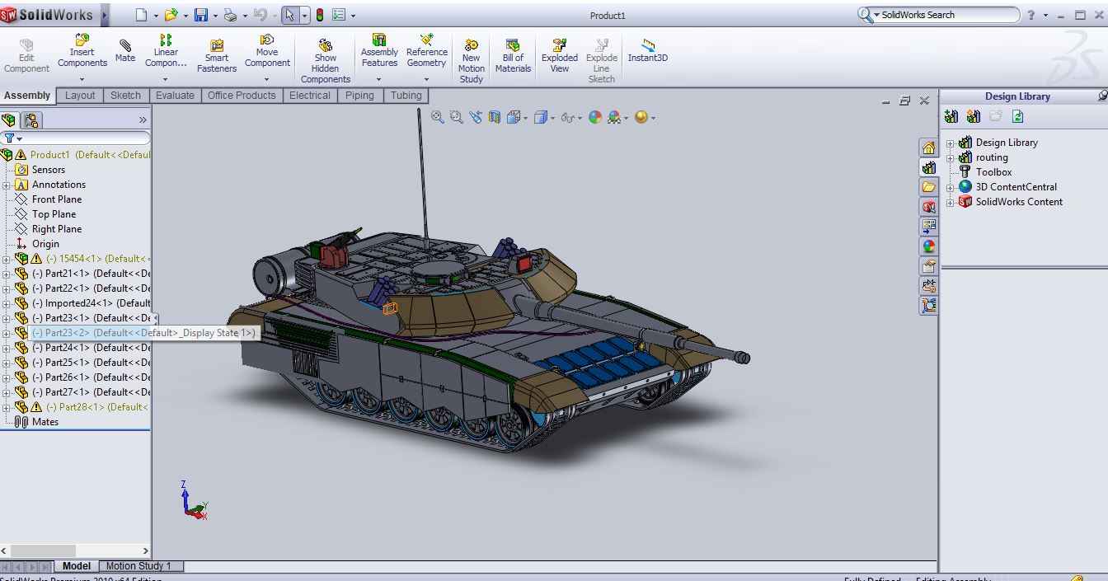This screenshot has height=581, width=1108.
Task: Open the Bill of Materials tool
Action: point(512,53)
